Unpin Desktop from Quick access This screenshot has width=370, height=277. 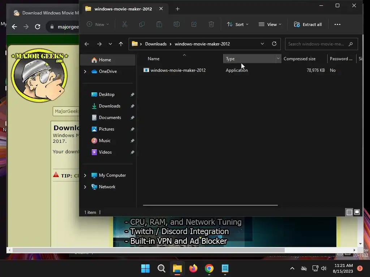point(132,94)
